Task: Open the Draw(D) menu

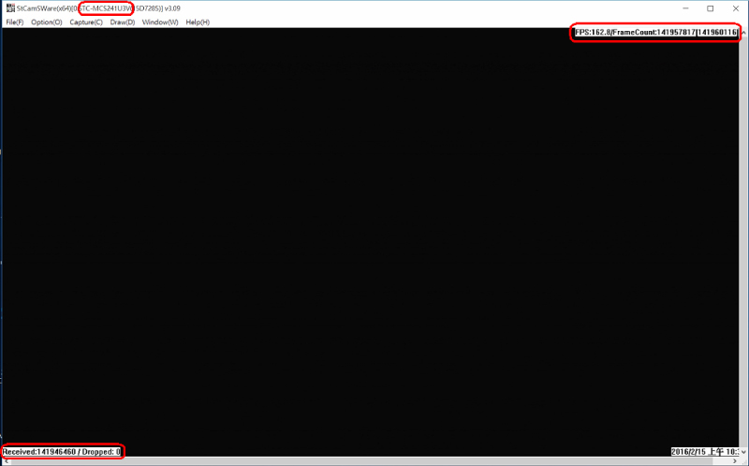Action: [123, 22]
